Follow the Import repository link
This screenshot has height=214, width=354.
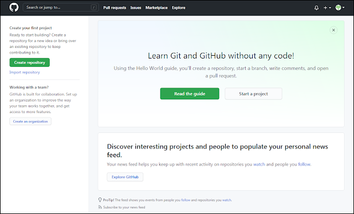24,72
